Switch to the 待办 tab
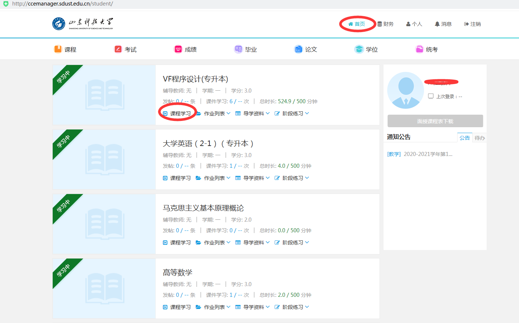 click(x=479, y=137)
